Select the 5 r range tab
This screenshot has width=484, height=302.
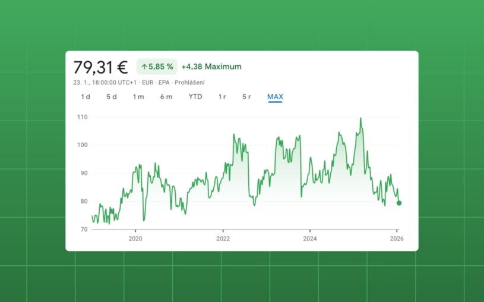point(246,97)
